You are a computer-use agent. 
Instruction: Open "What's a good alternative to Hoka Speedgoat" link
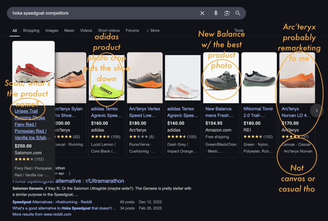coord(64,208)
